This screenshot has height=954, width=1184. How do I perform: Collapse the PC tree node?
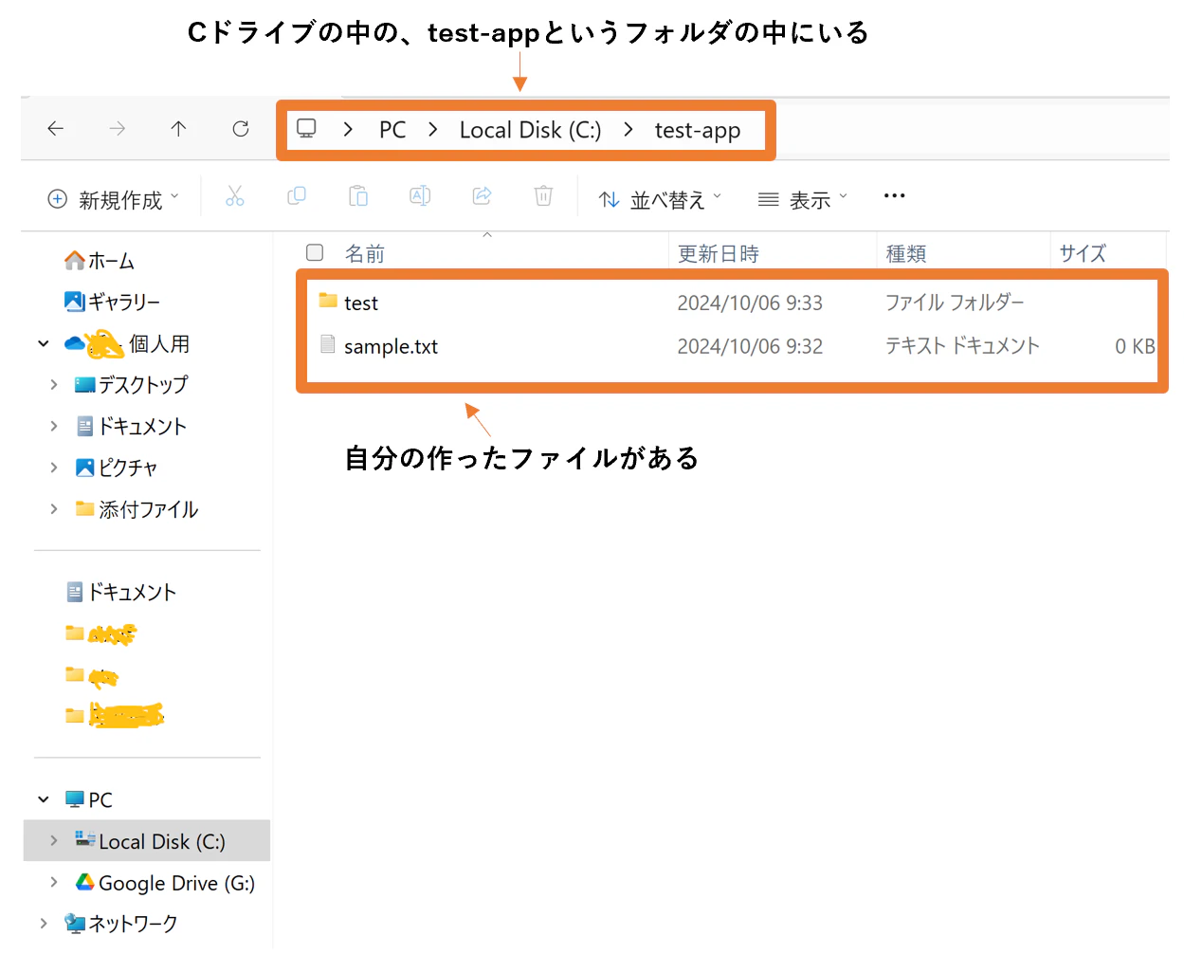pyautogui.click(x=44, y=799)
